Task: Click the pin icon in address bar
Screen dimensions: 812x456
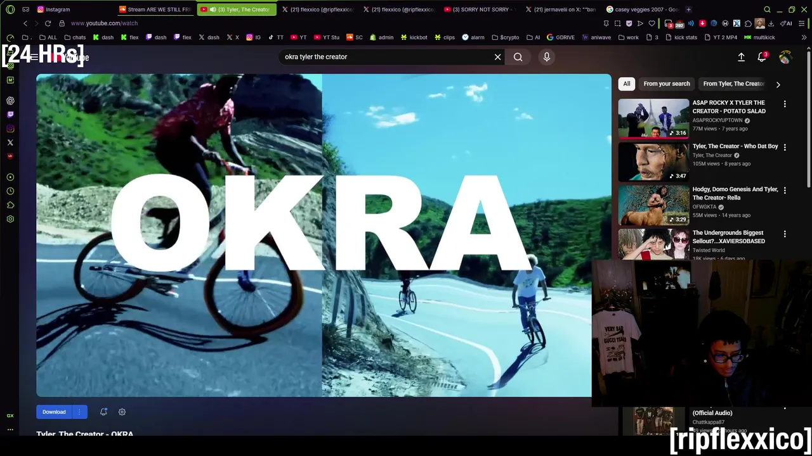Action: (606, 23)
